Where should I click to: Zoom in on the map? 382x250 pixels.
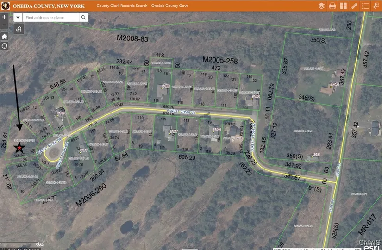click(5, 17)
